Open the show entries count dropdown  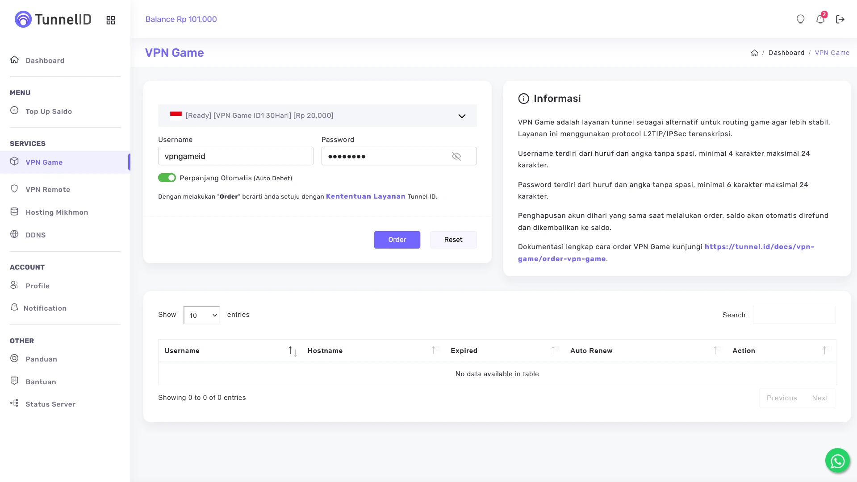pyautogui.click(x=201, y=315)
